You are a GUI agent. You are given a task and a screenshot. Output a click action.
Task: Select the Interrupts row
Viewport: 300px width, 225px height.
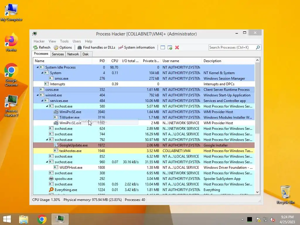(x=144, y=84)
